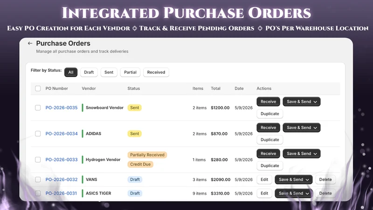Click the 9 items cell
373x210 pixels.
pyautogui.click(x=200, y=193)
